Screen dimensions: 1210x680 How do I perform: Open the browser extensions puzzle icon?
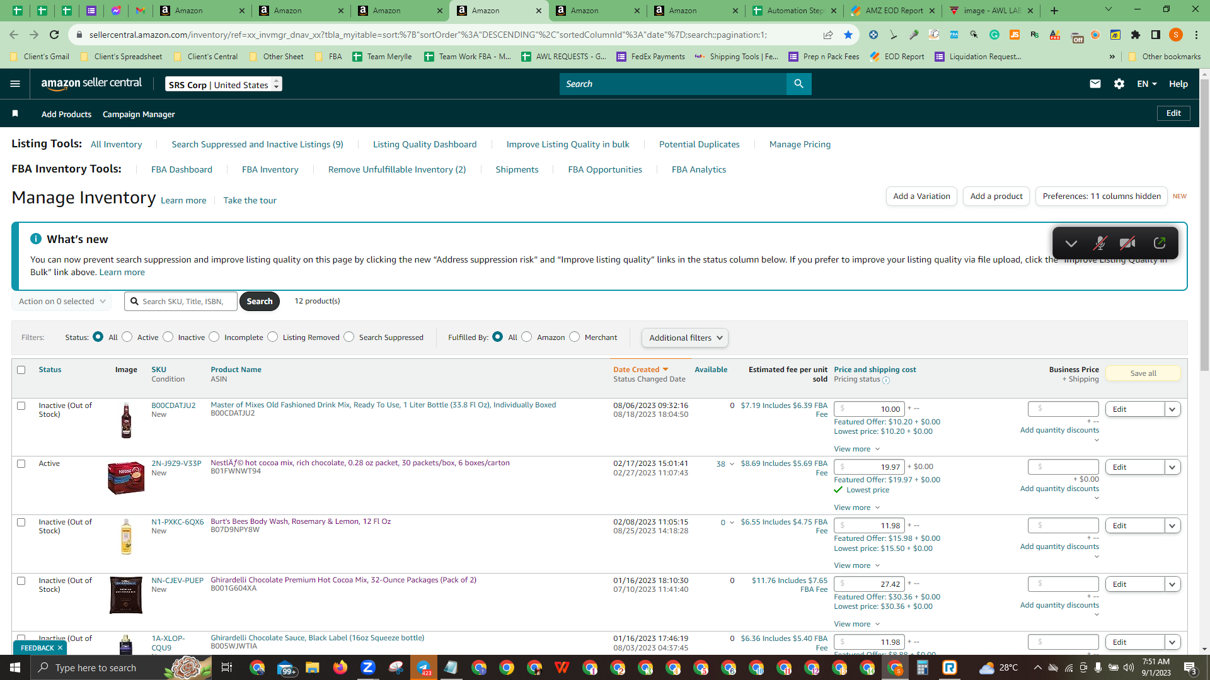click(x=1136, y=35)
